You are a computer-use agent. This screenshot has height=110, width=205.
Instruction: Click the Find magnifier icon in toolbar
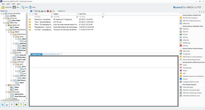point(23,7)
